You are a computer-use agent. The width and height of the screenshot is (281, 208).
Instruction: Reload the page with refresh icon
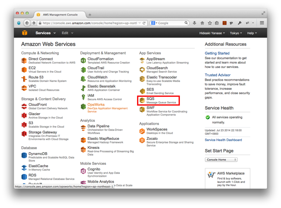(x=144, y=23)
